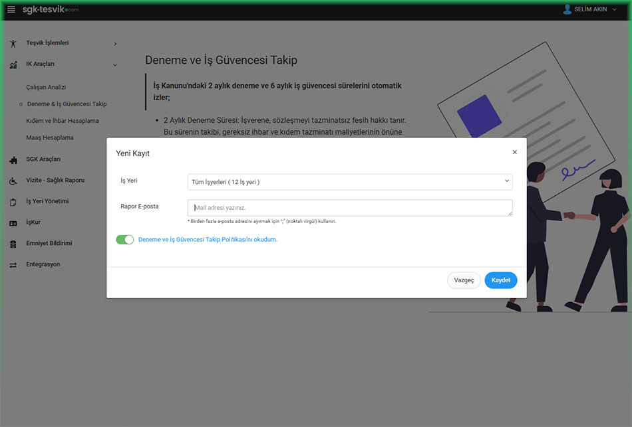632x427 pixels.
Task: Open the hamburger menu icon
Action: 11,9
